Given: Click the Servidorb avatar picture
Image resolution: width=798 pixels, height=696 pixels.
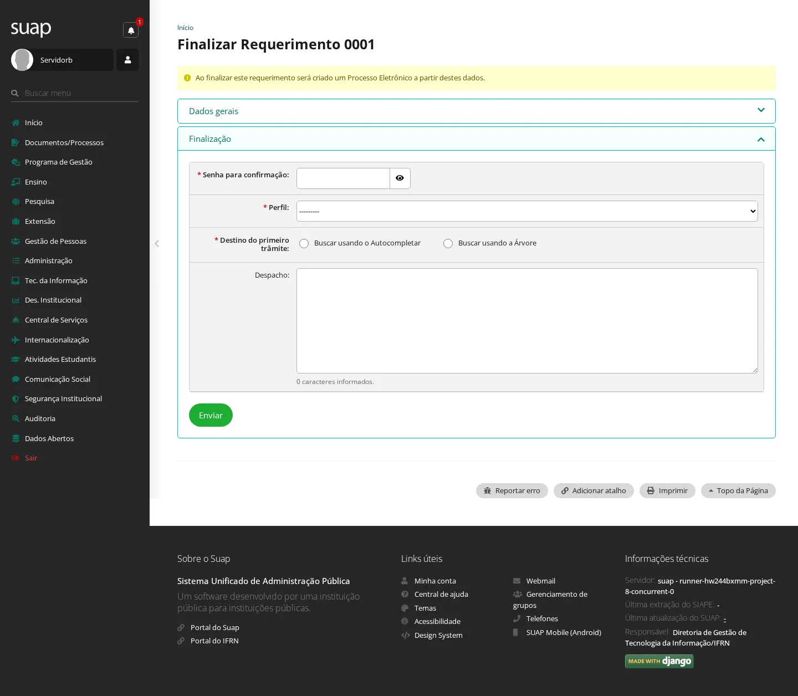Looking at the screenshot, I should pos(22,60).
